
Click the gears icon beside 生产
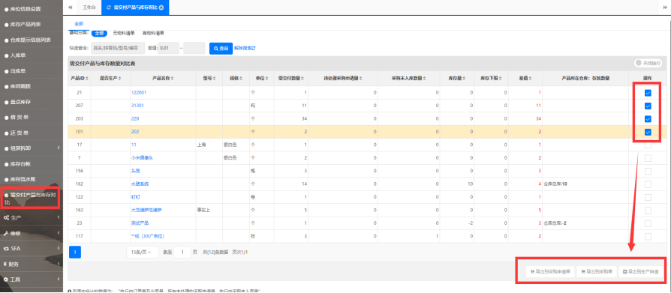[x=7, y=218]
